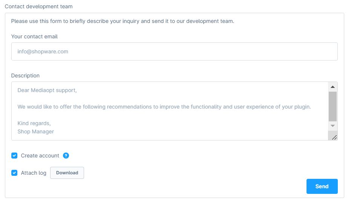The width and height of the screenshot is (351, 204).
Task: Place cursor in the recommendations sentence
Action: point(164,107)
